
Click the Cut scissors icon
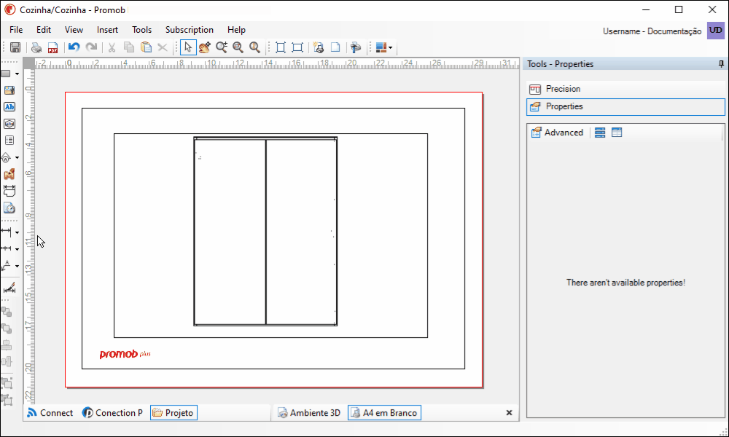click(112, 47)
